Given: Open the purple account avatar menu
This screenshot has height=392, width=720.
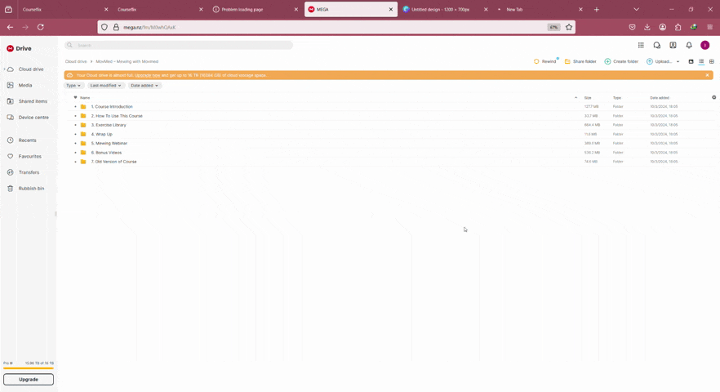Looking at the screenshot, I should coord(704,45).
